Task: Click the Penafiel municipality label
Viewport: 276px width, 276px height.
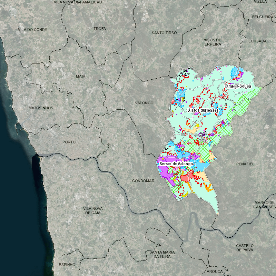Action: click(245, 164)
